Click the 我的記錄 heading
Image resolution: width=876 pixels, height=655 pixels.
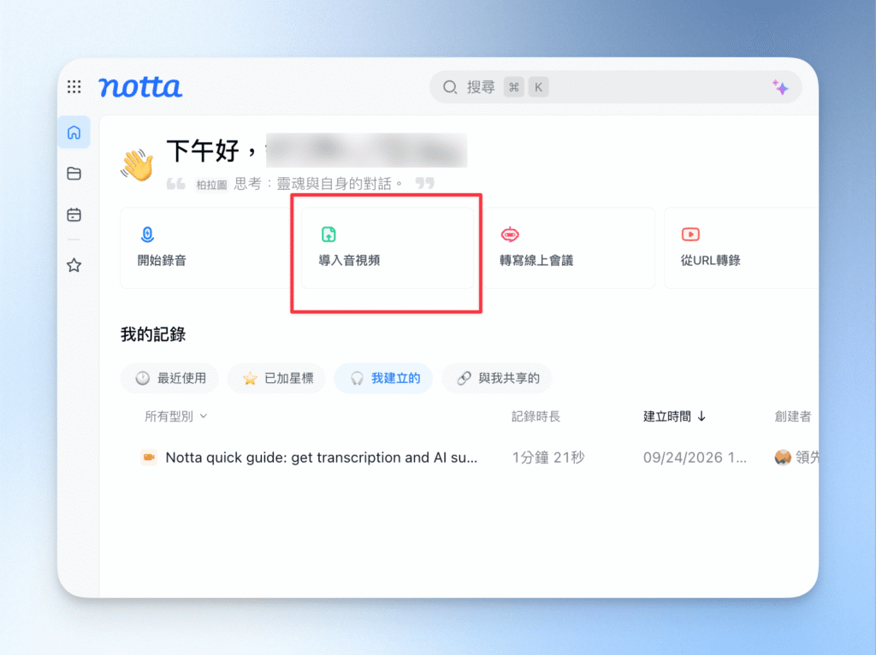pos(153,334)
